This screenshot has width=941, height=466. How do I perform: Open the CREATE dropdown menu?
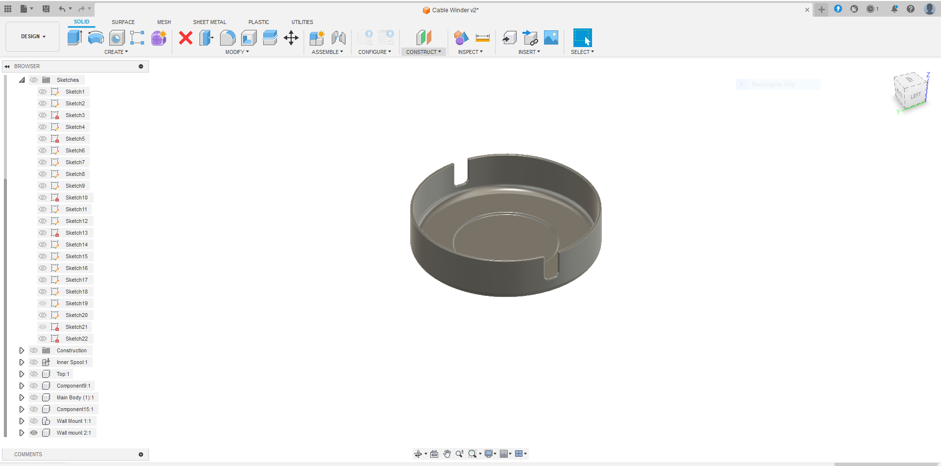tap(116, 52)
